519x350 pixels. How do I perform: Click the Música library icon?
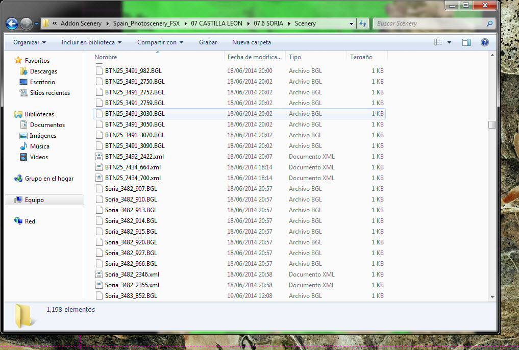tap(23, 146)
